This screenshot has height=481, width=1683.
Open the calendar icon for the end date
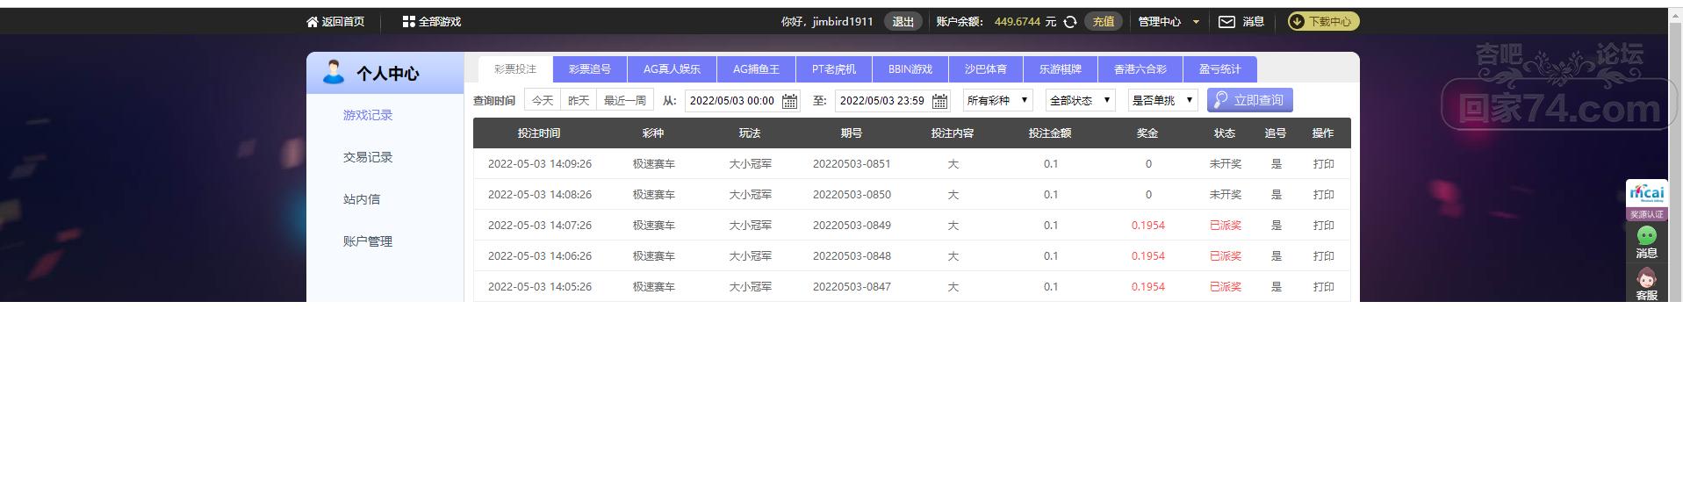[939, 101]
